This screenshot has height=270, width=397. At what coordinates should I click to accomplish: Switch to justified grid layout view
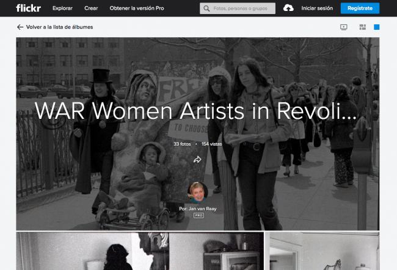[362, 27]
